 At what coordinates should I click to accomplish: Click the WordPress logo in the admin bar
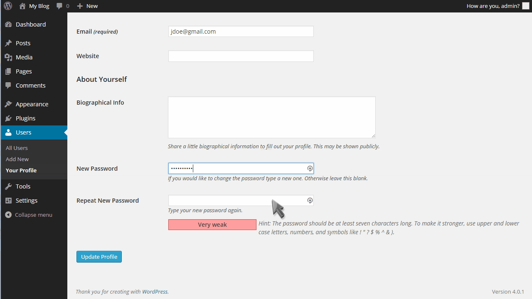[7, 6]
